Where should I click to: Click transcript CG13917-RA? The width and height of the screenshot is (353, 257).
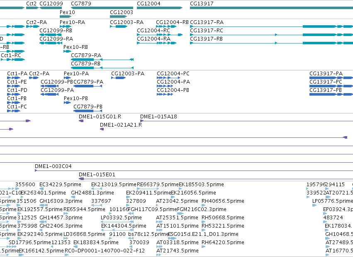tap(207, 22)
